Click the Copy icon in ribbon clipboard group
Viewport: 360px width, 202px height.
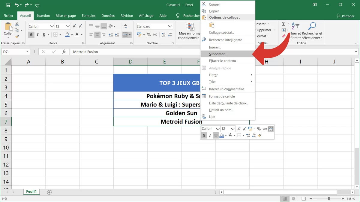17,30
